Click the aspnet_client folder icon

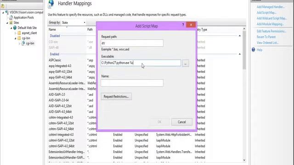(19, 33)
